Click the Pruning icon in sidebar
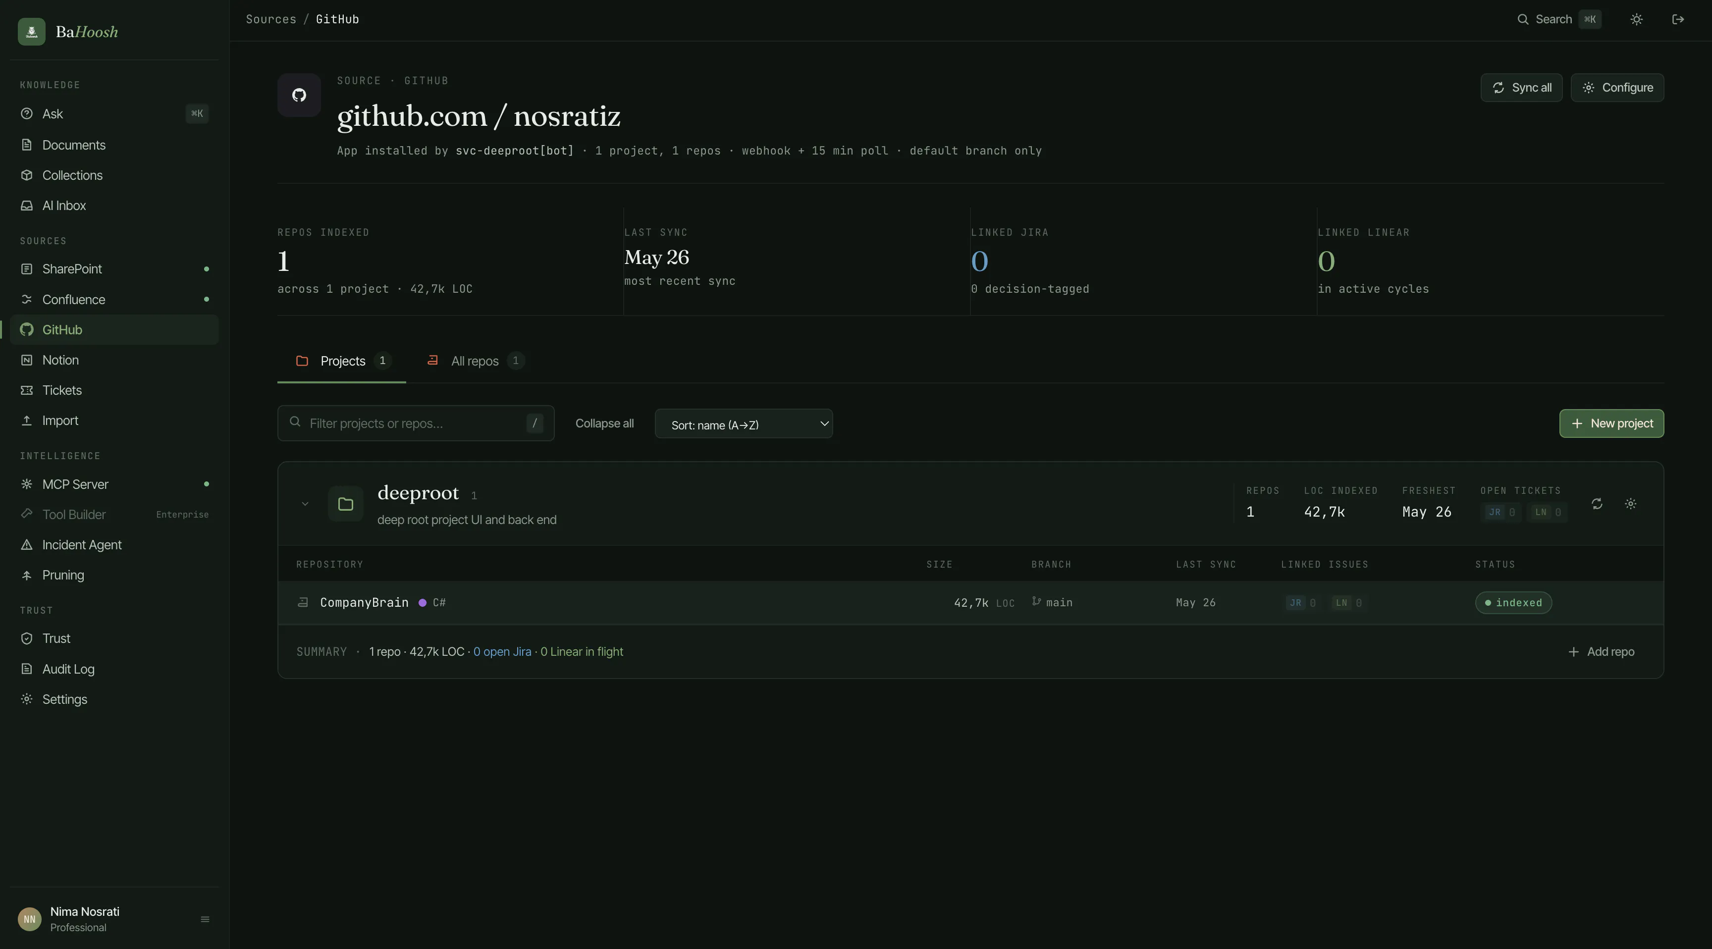Image resolution: width=1712 pixels, height=949 pixels. [x=27, y=576]
